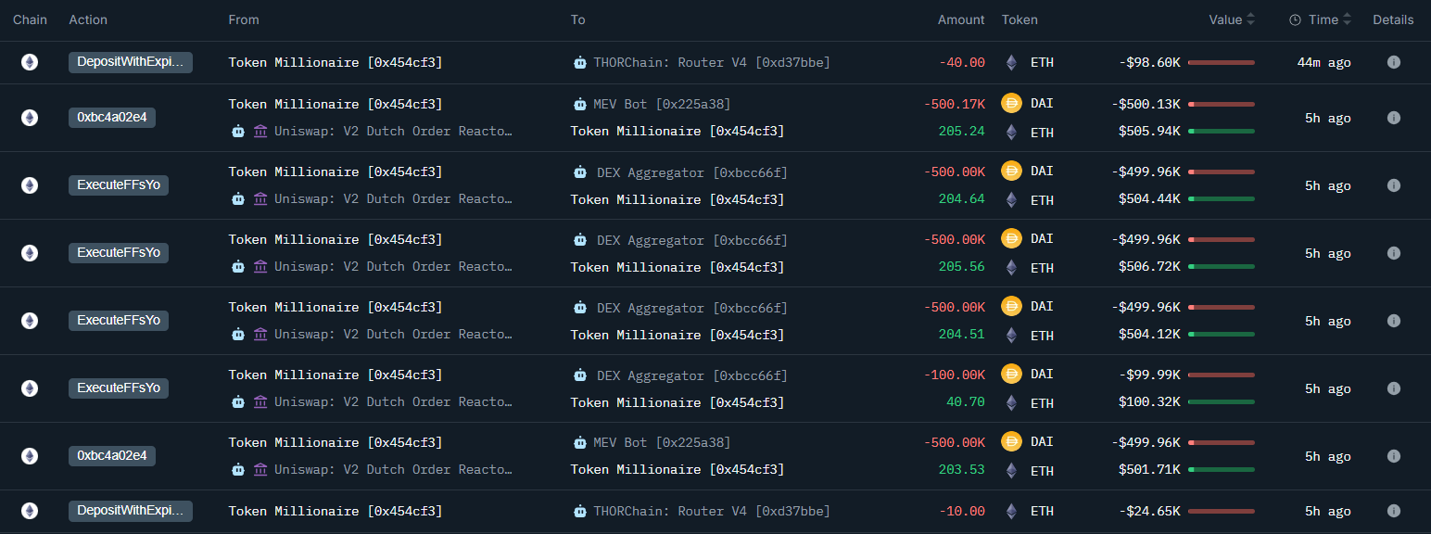Screen dimensions: 1431x534
Task: Click ETH token icon next to 203.53 amount
Action: tap(1011, 470)
